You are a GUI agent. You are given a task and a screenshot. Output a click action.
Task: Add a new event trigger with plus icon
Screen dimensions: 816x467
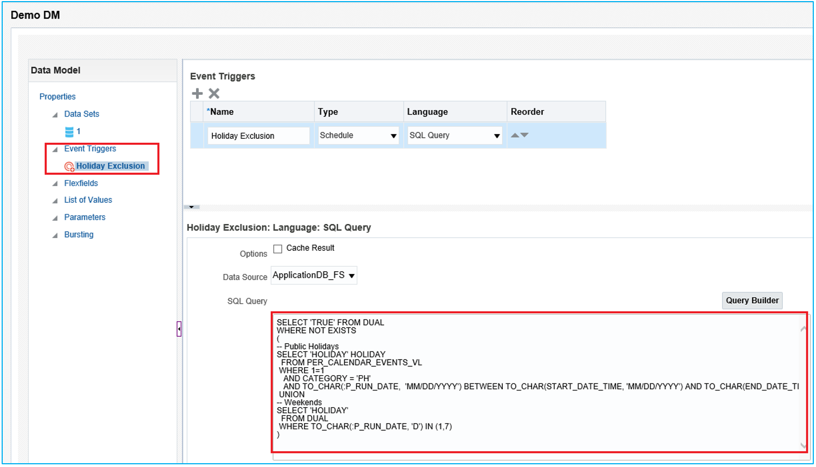[197, 93]
